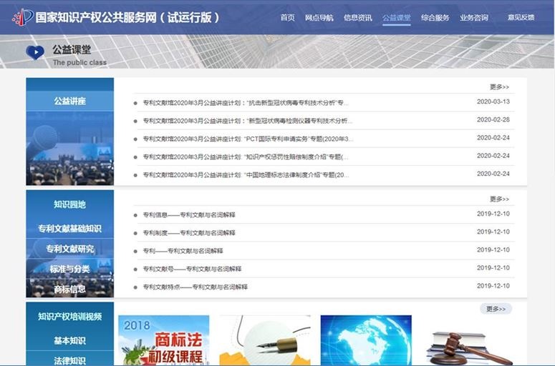Image resolution: width=555 pixels, height=366 pixels.
Task: Open the lecture on PCT国际专利申请实务
Action: click(248, 139)
